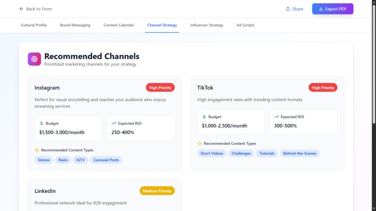The image size is (376, 211).
Task: Click the $1,500-3,000/month budget value
Action: 62,132
